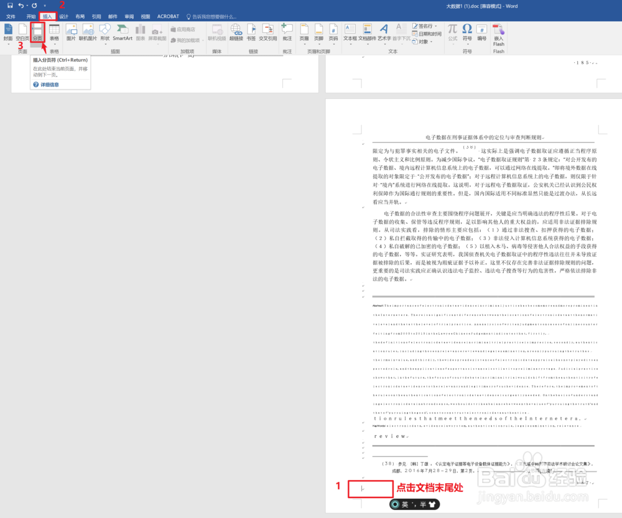Click the word "review" in the abstract

tap(389, 437)
